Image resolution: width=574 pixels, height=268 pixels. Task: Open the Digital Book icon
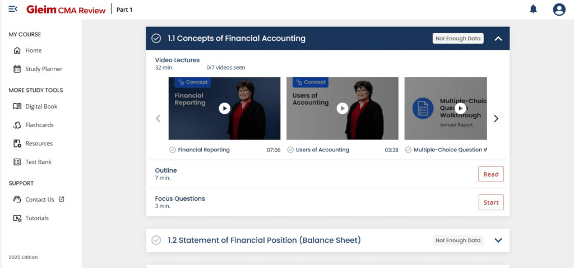pos(17,107)
